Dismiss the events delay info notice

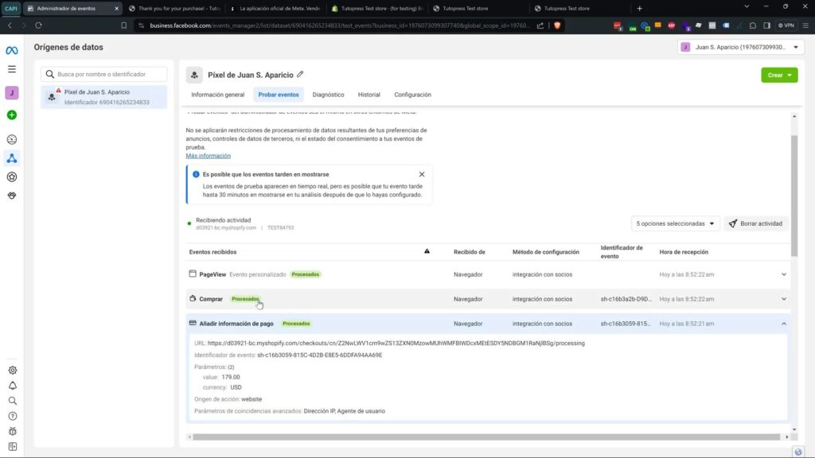422,174
